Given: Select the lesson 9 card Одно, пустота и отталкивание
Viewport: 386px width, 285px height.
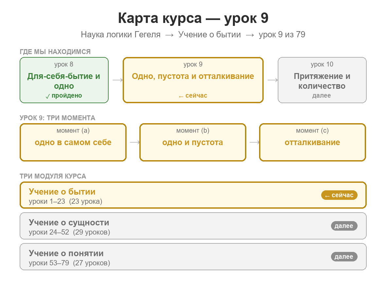Looking at the screenshot, I should coord(193,80).
